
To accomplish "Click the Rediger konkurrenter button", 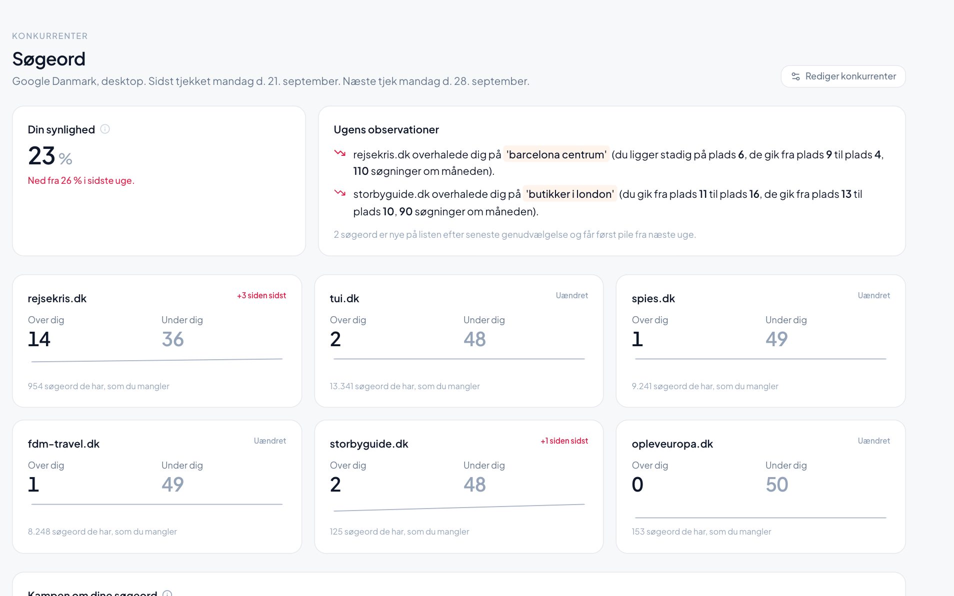I will click(843, 76).
